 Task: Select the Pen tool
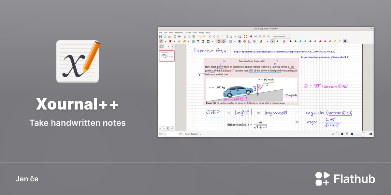[161, 41]
